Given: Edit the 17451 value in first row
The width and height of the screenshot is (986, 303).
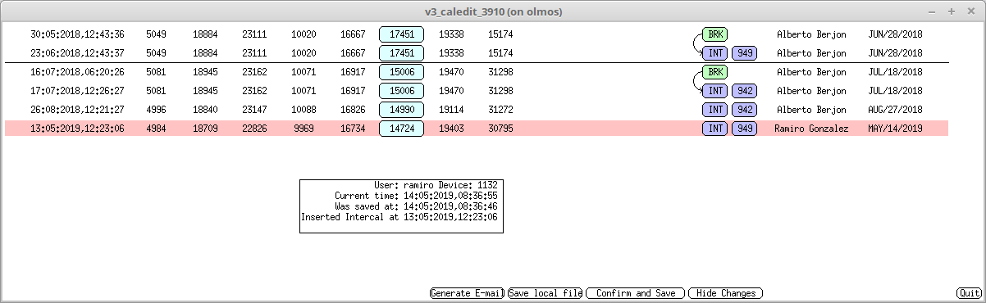Looking at the screenshot, I should [x=401, y=34].
